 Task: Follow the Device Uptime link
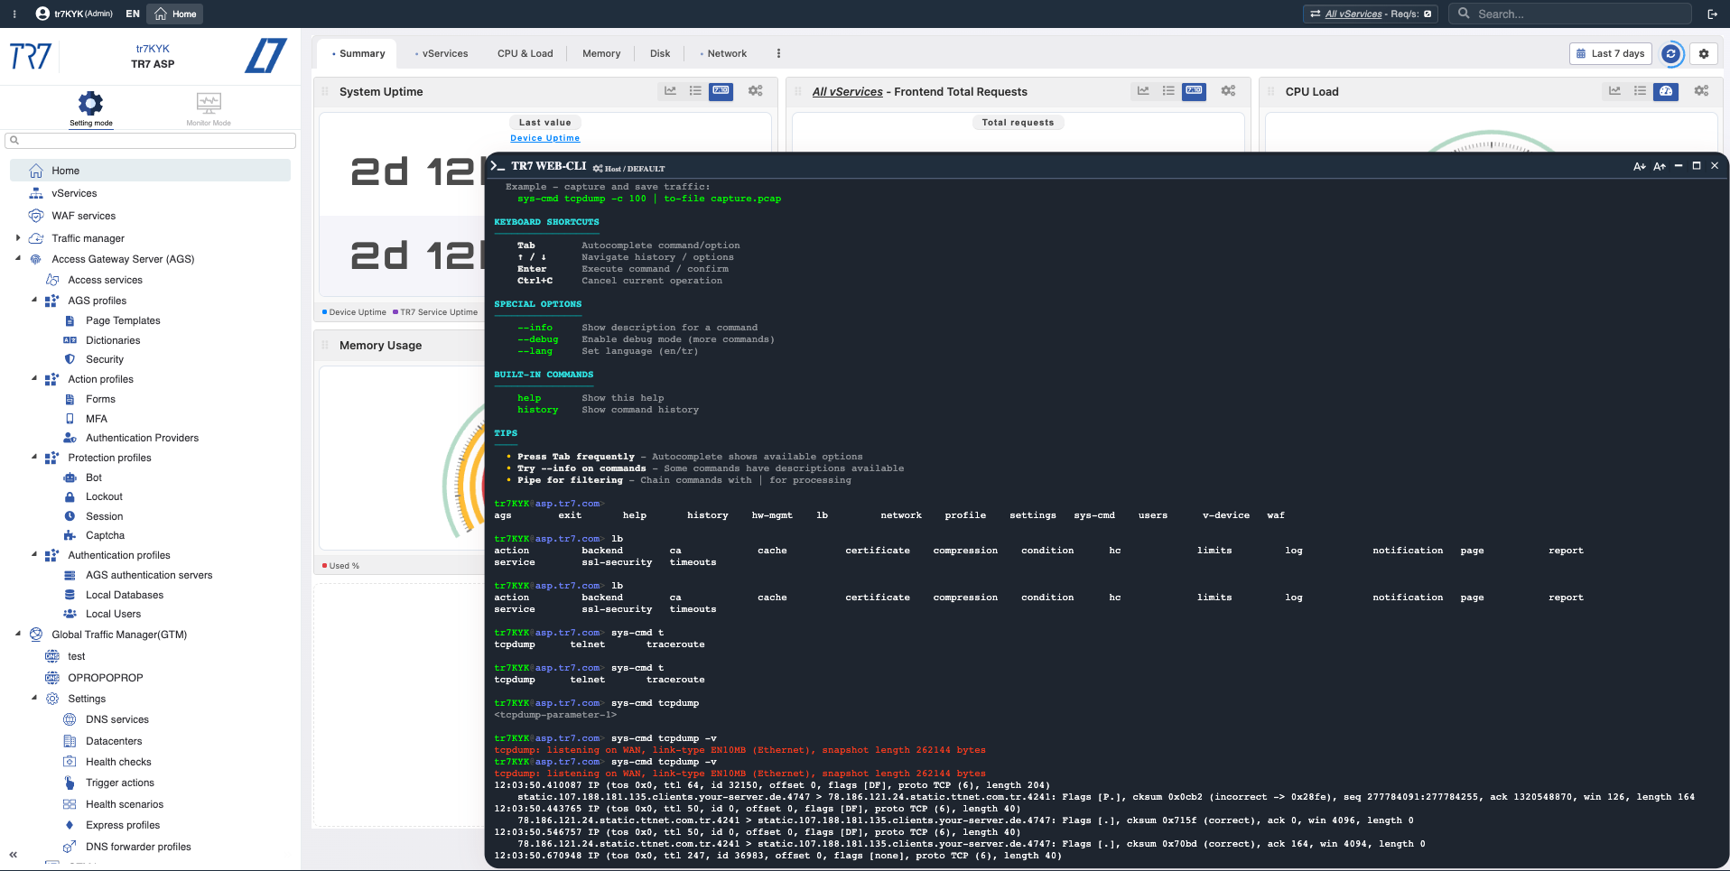pyautogui.click(x=544, y=138)
